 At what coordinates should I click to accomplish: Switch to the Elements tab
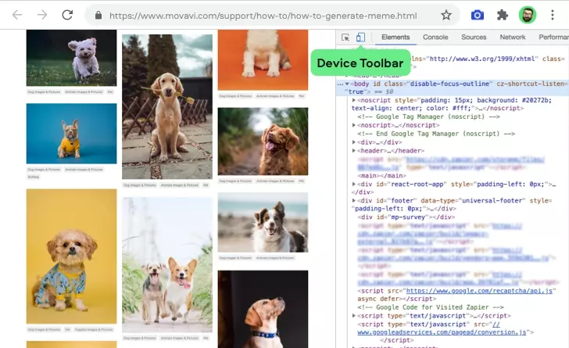coord(395,37)
